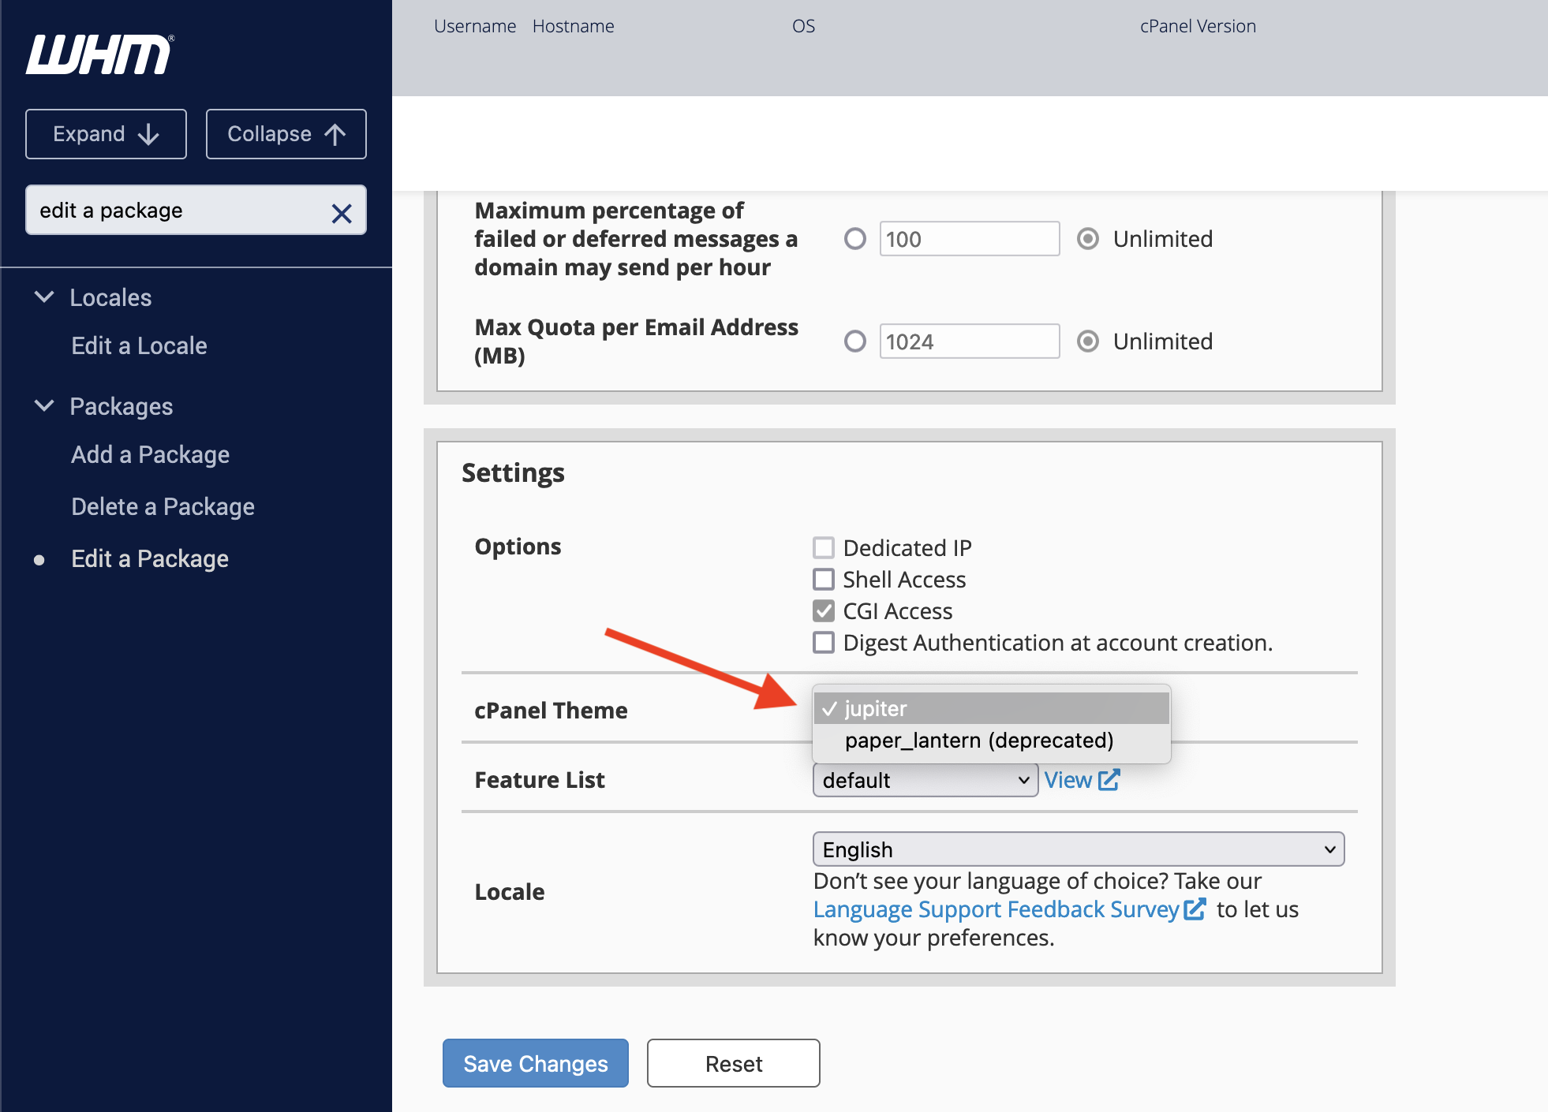The image size is (1548, 1112).
Task: Choose paper_lantern (deprecated) theme option
Action: coord(978,741)
